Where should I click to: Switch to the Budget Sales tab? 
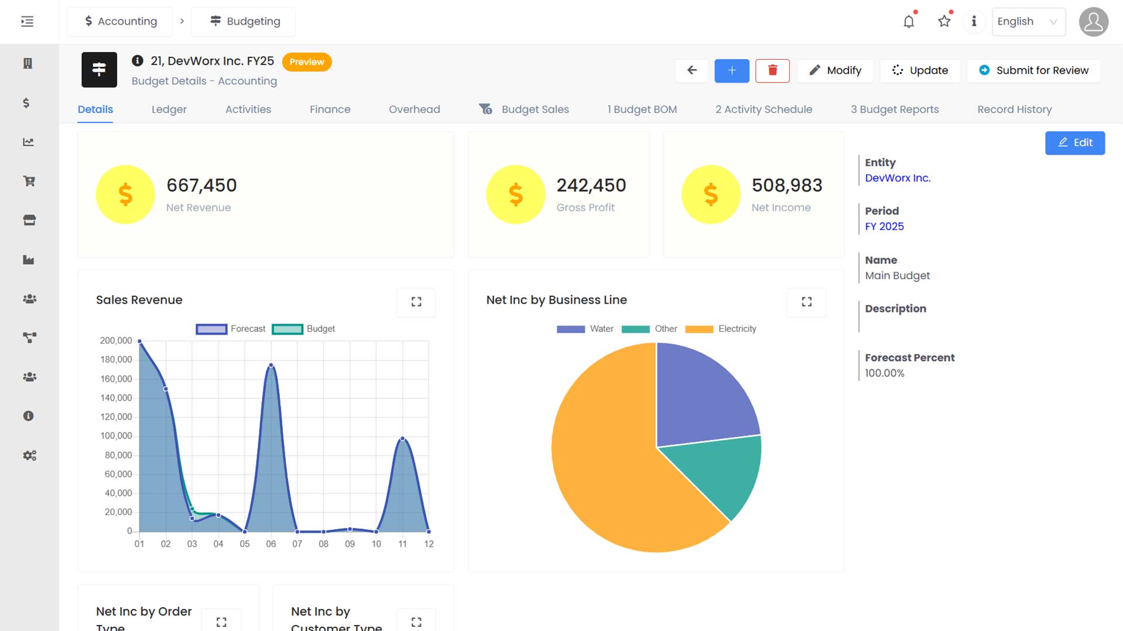(535, 109)
